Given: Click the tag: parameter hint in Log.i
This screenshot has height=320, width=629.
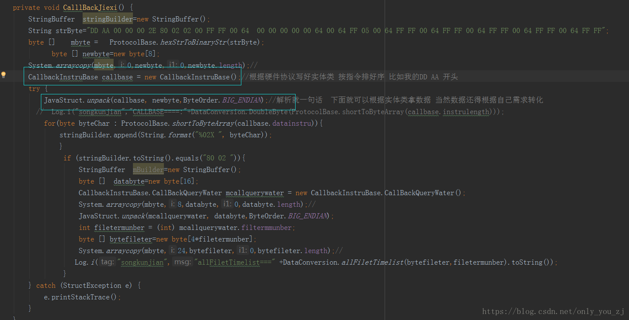Looking at the screenshot, I should pos(108,262).
